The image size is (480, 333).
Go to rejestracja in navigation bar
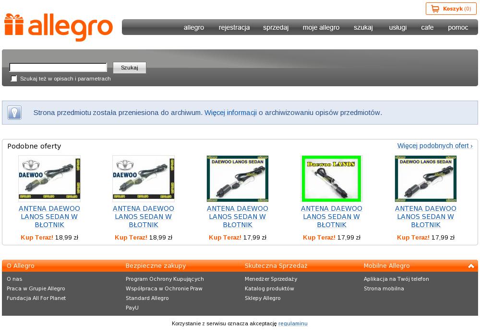pyautogui.click(x=234, y=27)
